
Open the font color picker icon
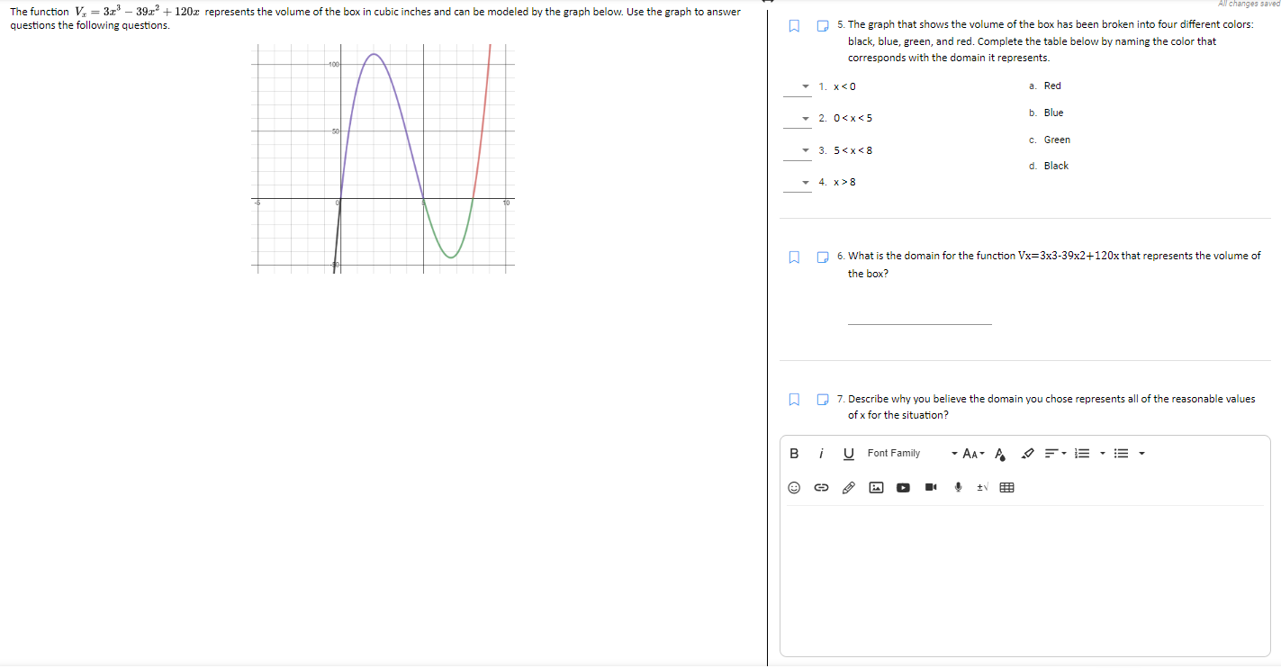click(1000, 453)
